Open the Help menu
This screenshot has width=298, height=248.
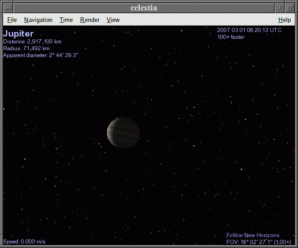284,20
